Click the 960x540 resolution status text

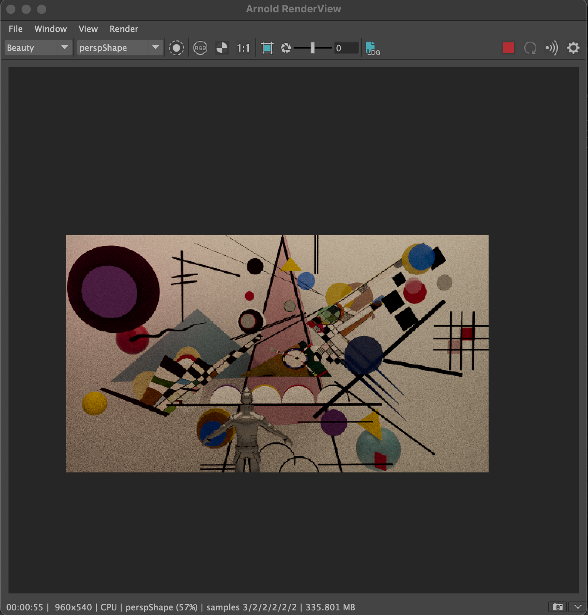73,607
